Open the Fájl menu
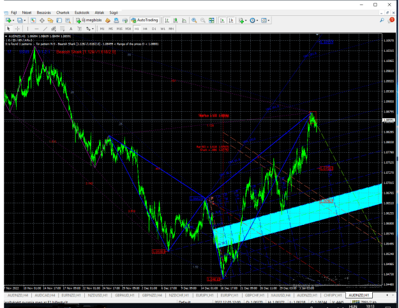Image resolution: width=399 pixels, height=308 pixels. pyautogui.click(x=14, y=13)
